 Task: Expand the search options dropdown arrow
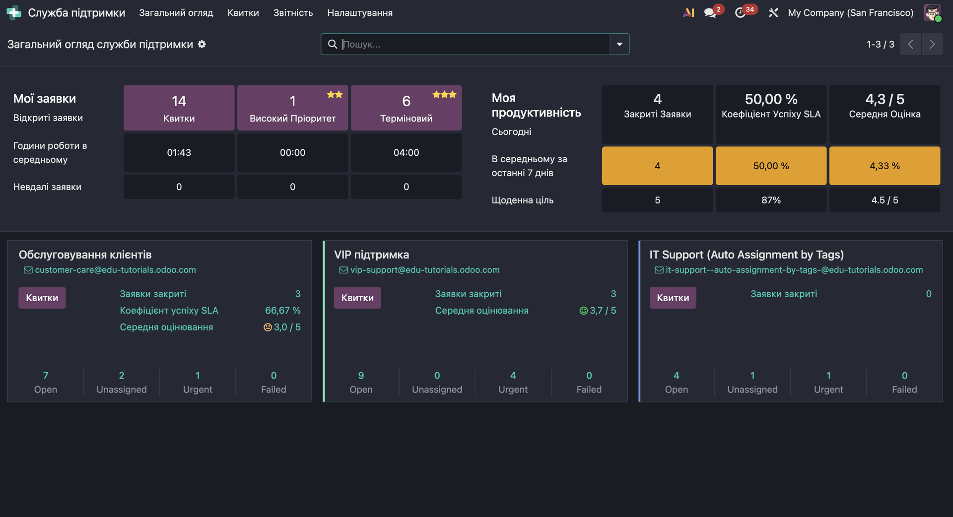pyautogui.click(x=619, y=44)
